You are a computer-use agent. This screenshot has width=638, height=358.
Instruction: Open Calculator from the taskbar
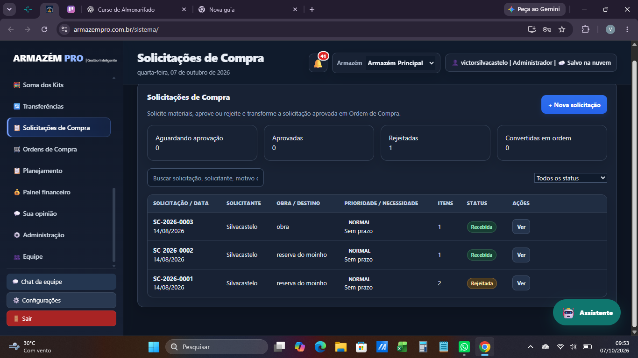point(423,347)
